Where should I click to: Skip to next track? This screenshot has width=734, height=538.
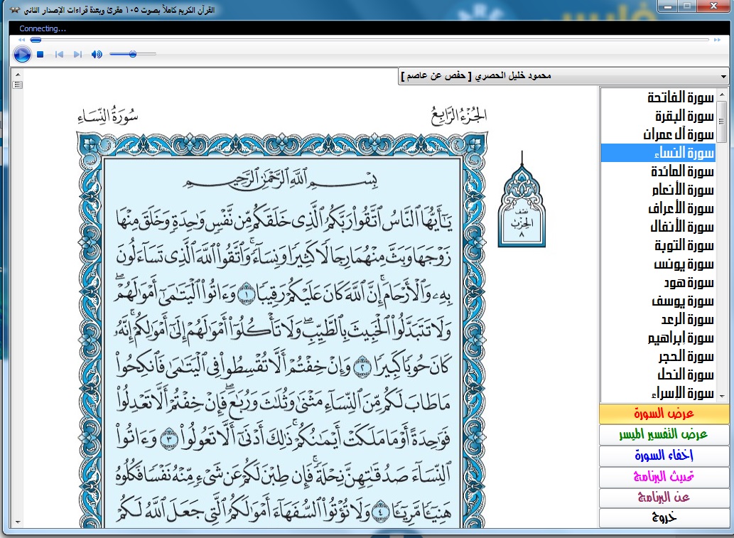pyautogui.click(x=77, y=54)
